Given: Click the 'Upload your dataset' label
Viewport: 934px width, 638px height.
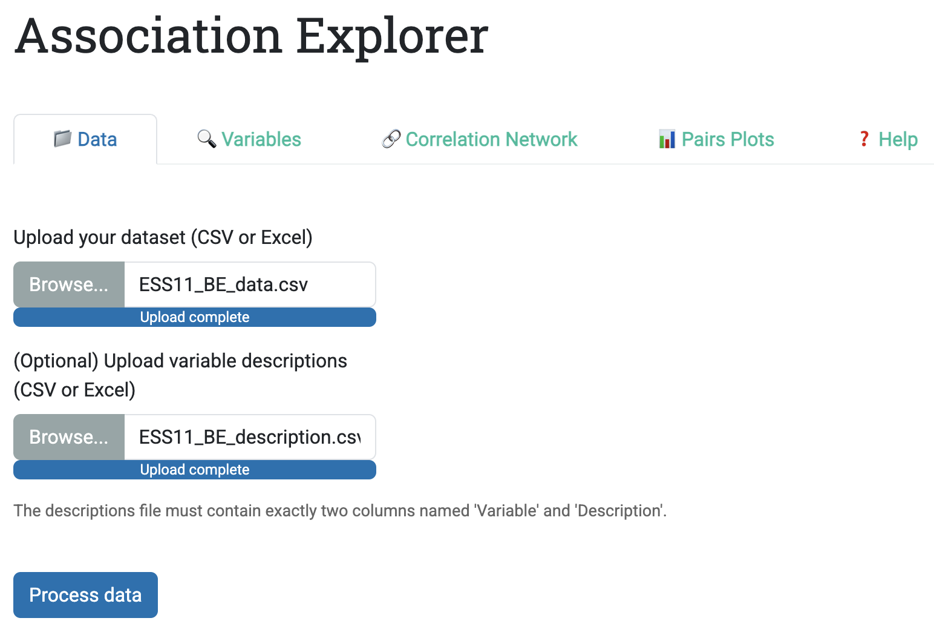Looking at the screenshot, I should tap(163, 237).
